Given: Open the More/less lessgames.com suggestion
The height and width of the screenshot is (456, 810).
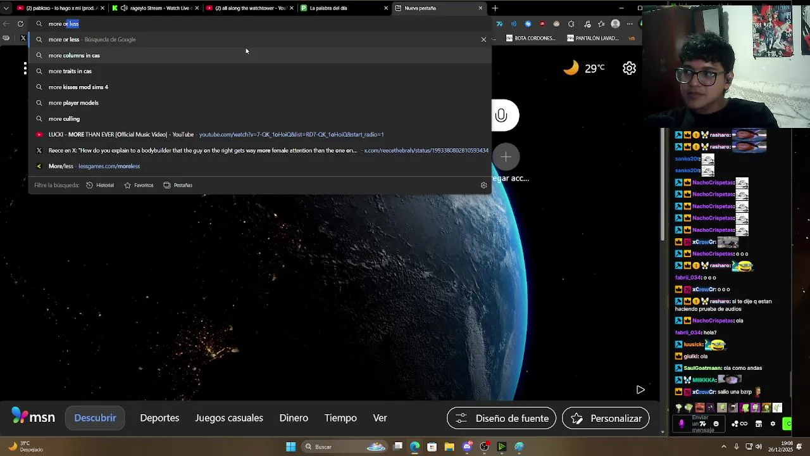Looking at the screenshot, I should click(x=259, y=166).
